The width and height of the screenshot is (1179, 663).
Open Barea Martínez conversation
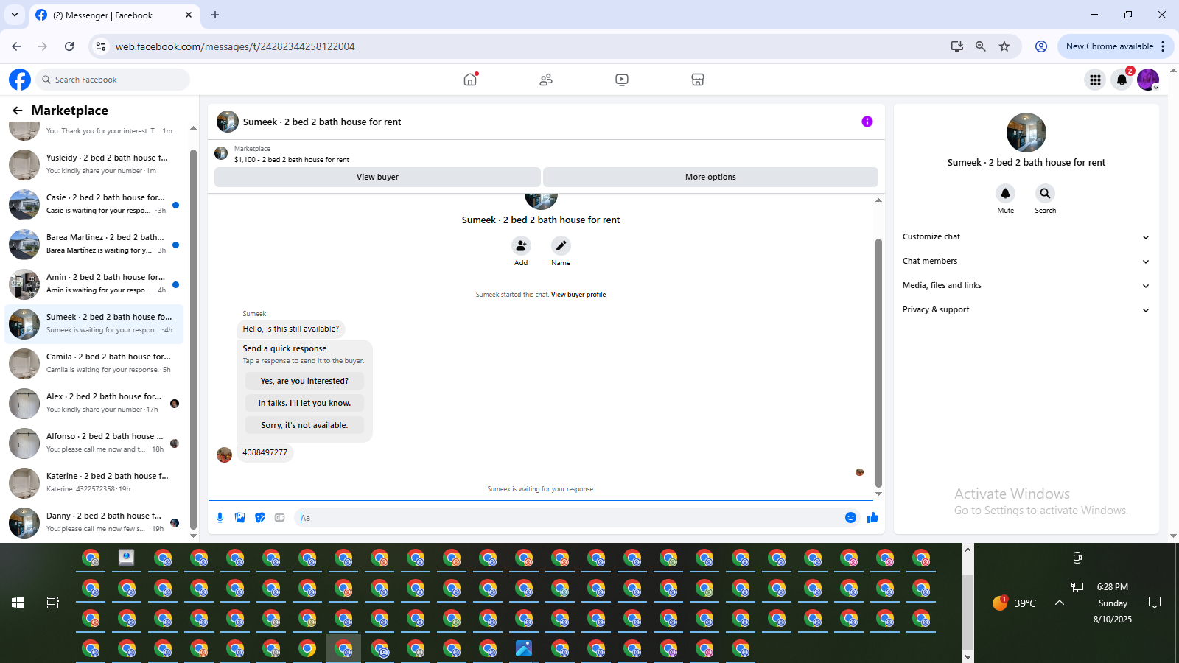point(94,245)
